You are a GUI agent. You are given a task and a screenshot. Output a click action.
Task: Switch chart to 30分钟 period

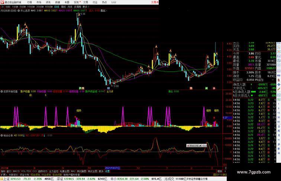tap(40, 7)
